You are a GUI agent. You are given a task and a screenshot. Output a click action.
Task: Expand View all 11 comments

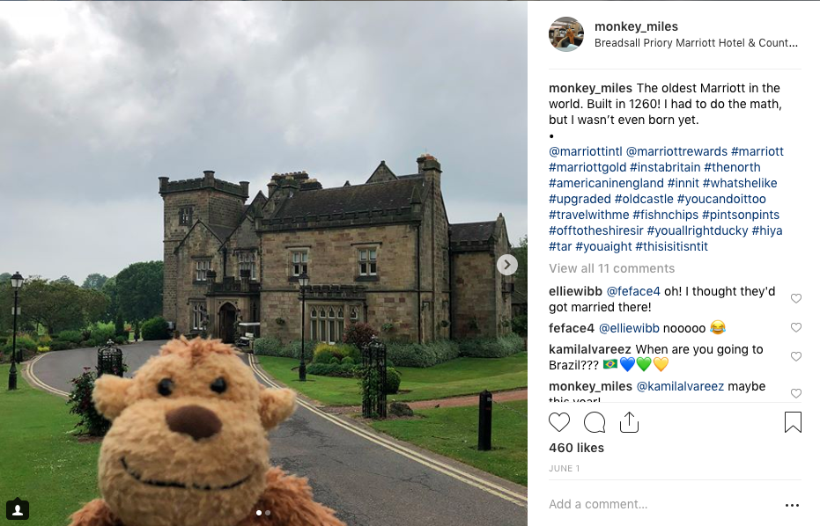611,268
